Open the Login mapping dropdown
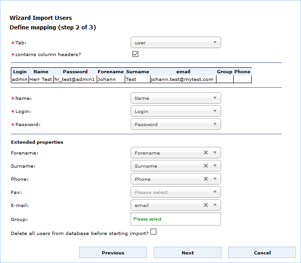This screenshot has height=263, width=301. pyautogui.click(x=175, y=111)
